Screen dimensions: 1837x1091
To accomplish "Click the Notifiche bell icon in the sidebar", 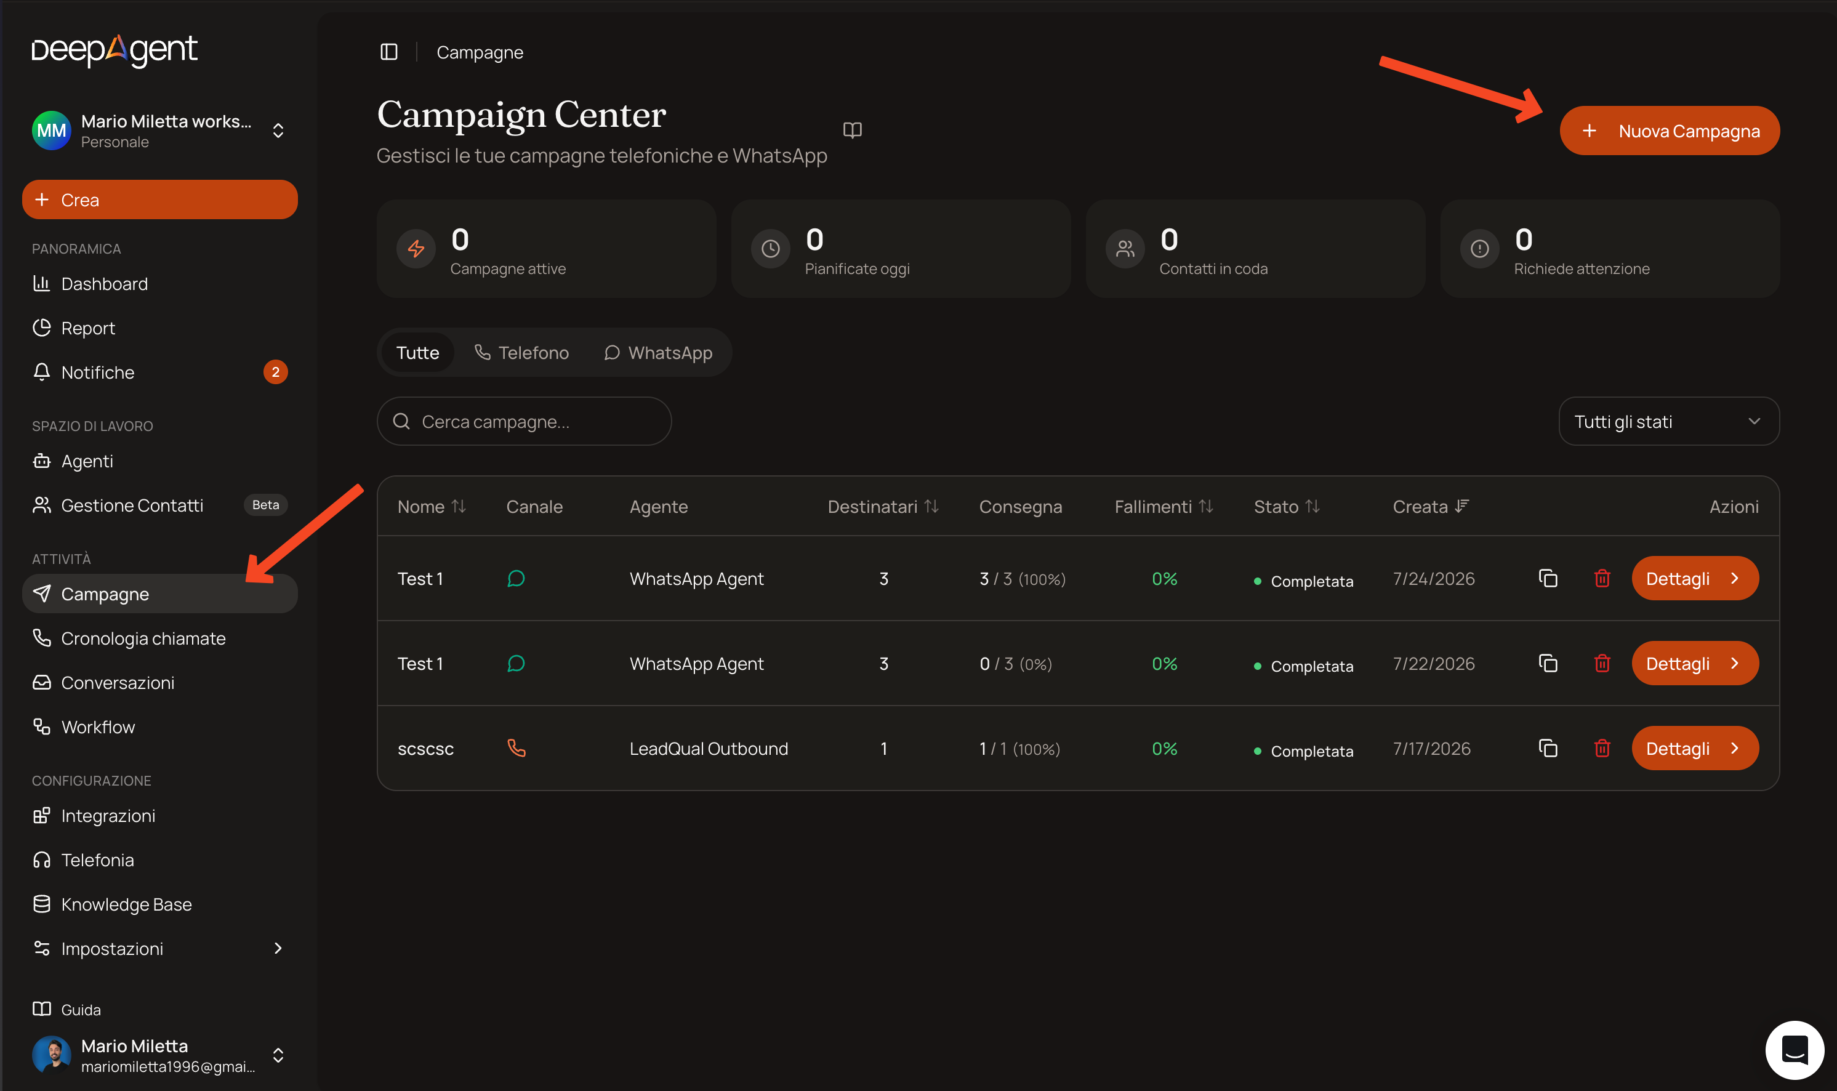I will (42, 372).
